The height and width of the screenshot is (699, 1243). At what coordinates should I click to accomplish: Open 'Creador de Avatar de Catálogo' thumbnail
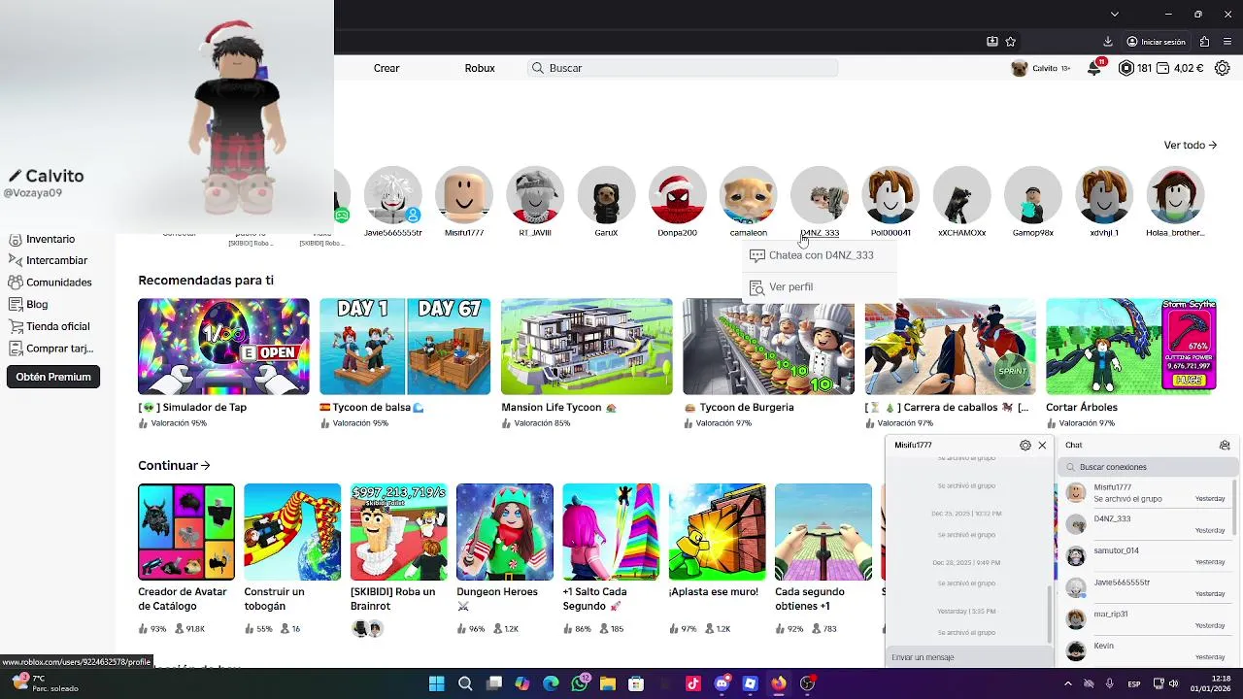pyautogui.click(x=186, y=532)
